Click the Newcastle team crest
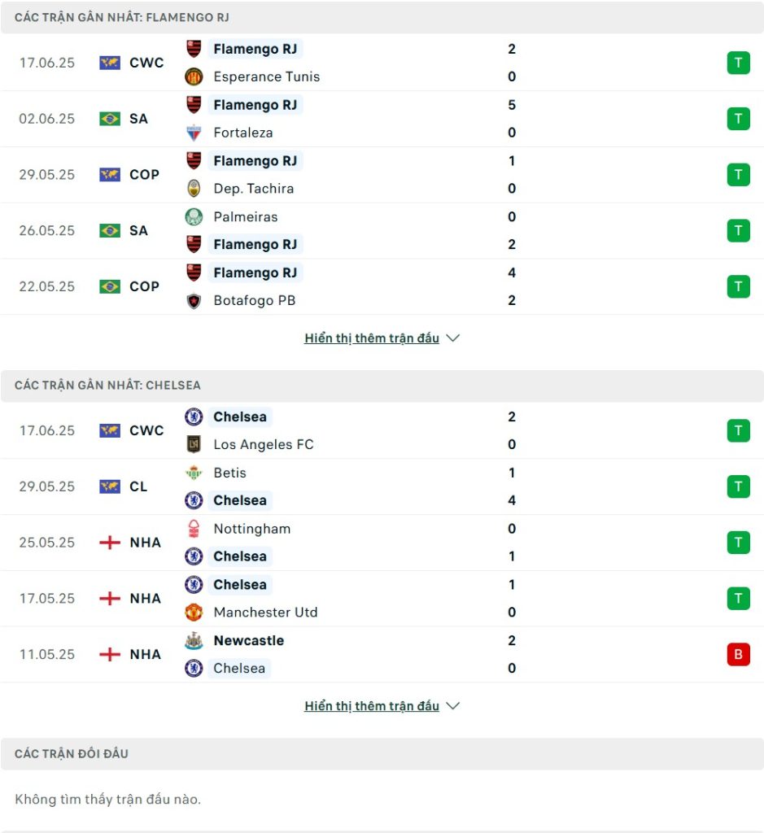 194,641
